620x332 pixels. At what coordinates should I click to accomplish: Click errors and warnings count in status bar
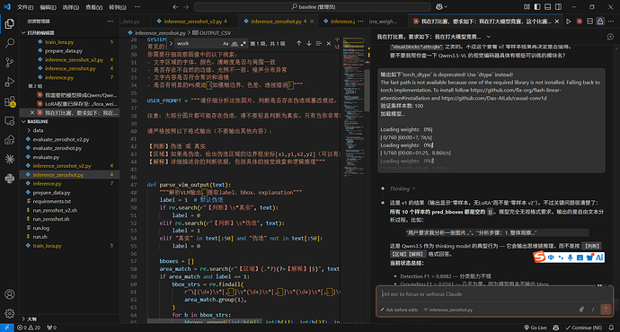pos(29,328)
